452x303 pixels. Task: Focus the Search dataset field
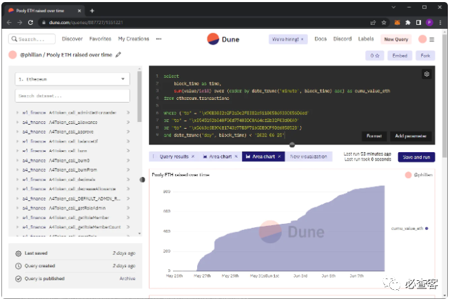(x=72, y=96)
